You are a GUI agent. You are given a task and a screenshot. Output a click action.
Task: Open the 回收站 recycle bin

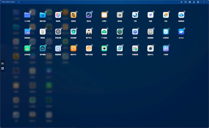tap(43, 32)
